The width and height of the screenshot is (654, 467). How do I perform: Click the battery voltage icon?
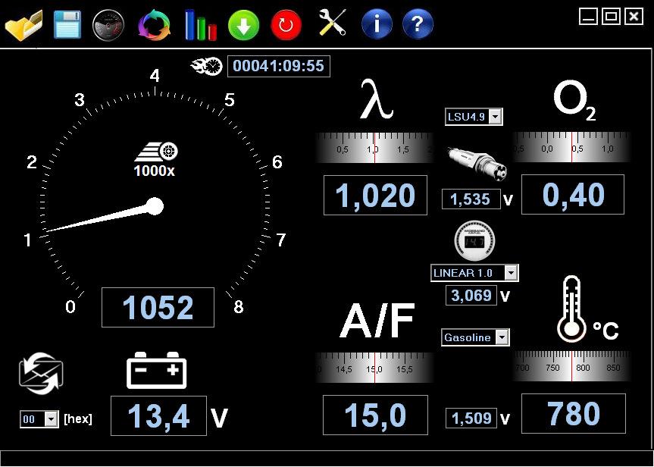[156, 370]
